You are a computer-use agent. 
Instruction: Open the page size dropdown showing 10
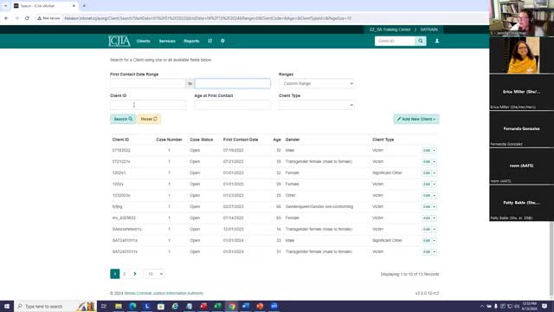(154, 274)
